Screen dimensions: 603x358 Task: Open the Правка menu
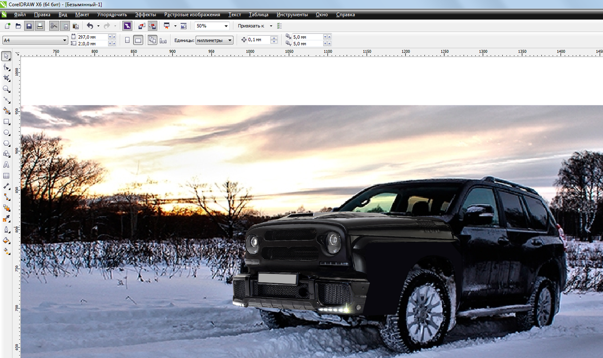click(x=42, y=15)
